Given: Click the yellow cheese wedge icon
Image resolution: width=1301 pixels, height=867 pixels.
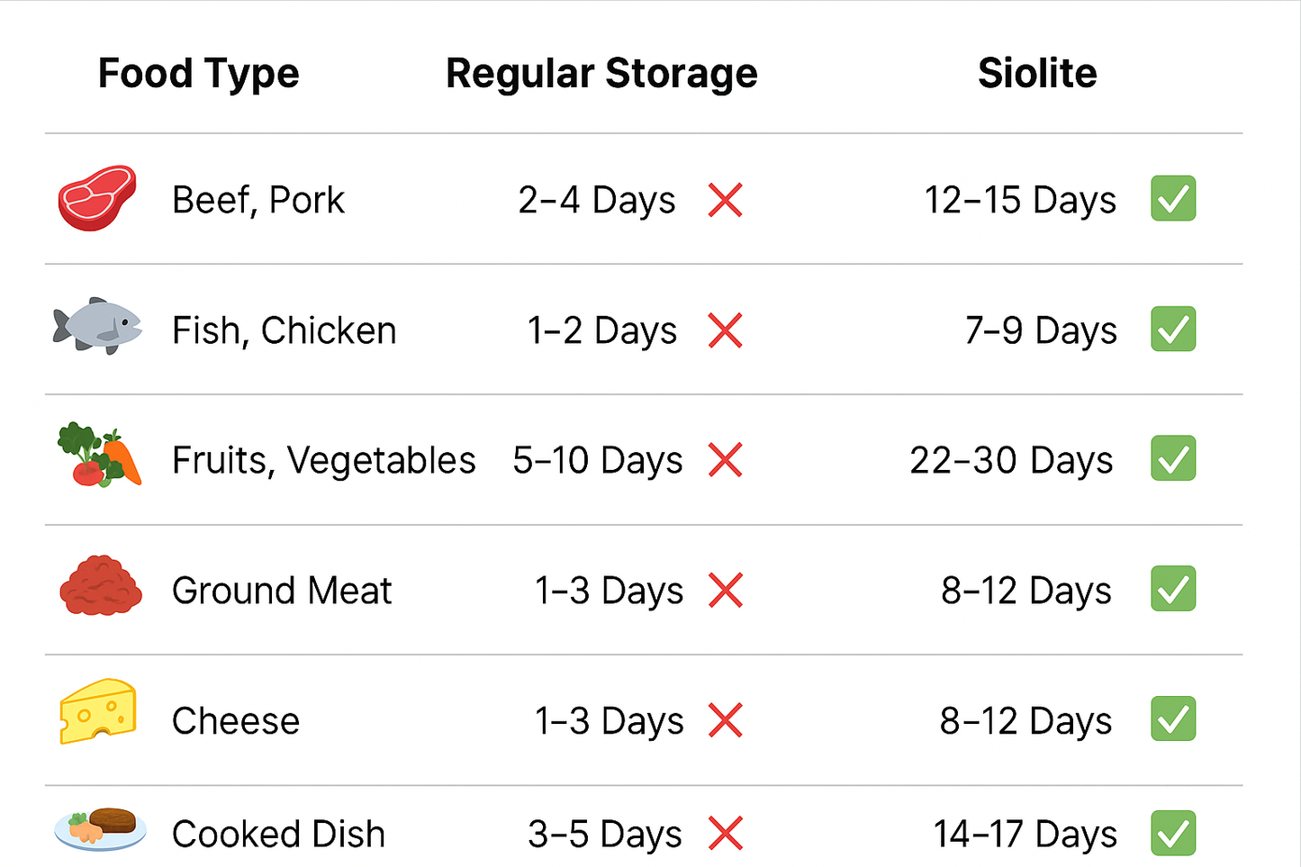Looking at the screenshot, I should pos(98,711).
